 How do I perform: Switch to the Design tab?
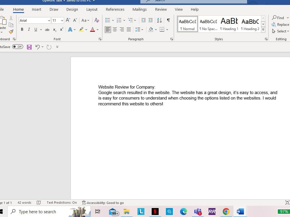tap(72, 10)
